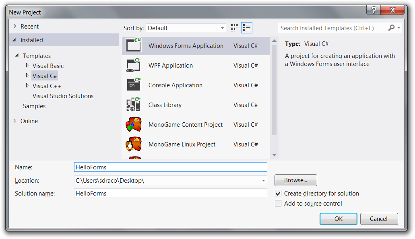
Task: Switch template list to small icons view
Action: pyautogui.click(x=247, y=27)
